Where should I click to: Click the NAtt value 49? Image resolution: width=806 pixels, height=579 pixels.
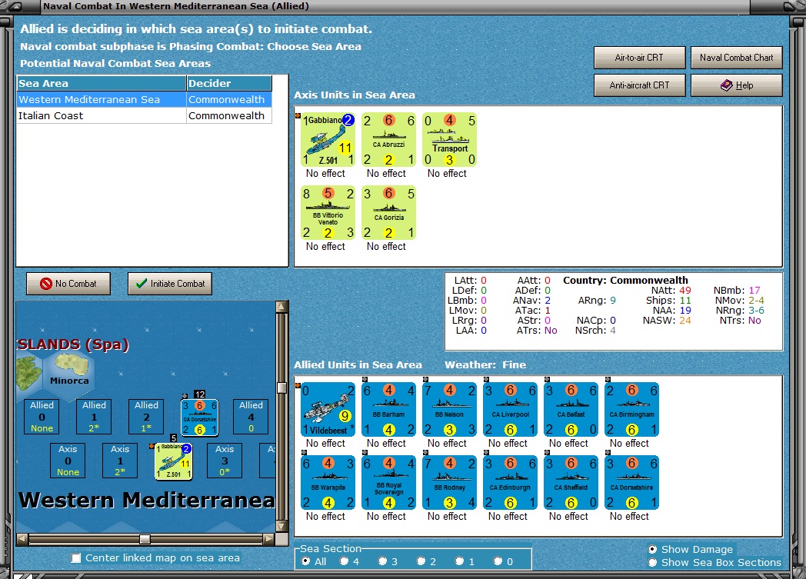(x=685, y=291)
